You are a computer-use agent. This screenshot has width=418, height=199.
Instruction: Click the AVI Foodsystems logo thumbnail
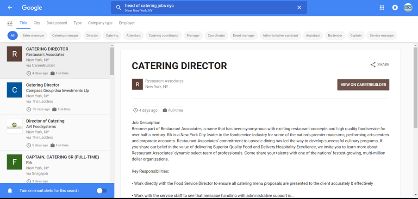(14, 126)
